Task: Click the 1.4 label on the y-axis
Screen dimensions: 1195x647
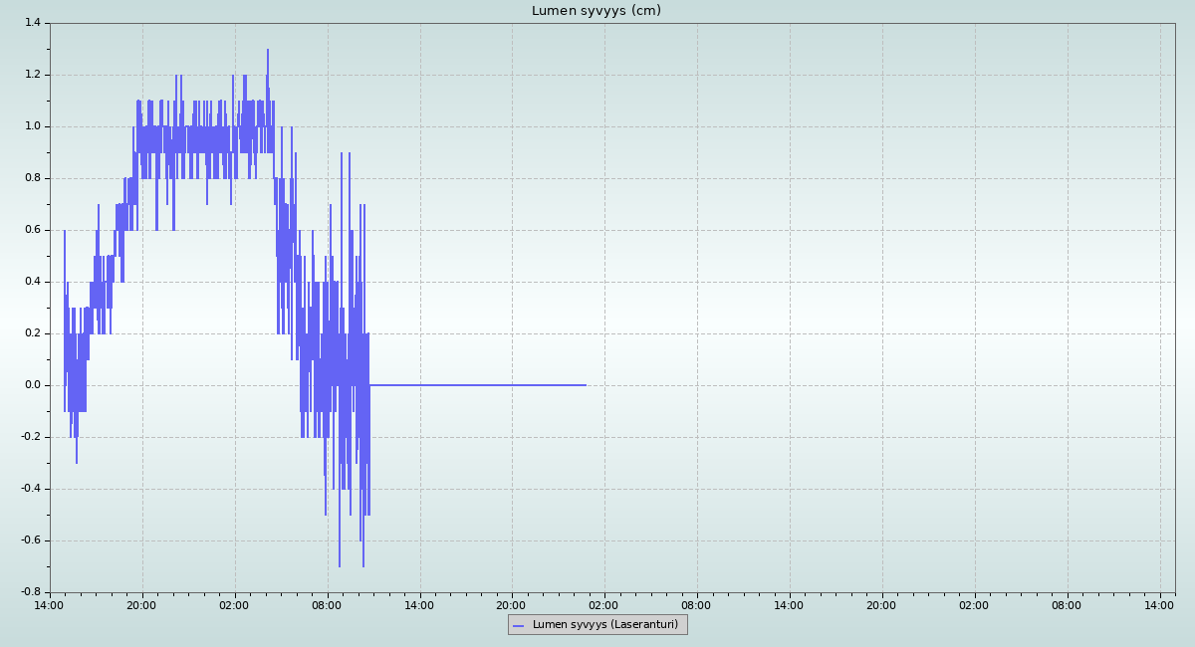Action: pyautogui.click(x=32, y=23)
